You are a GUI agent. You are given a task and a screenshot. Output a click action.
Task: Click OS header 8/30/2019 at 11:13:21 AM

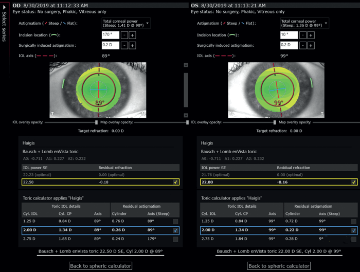[x=233, y=6]
